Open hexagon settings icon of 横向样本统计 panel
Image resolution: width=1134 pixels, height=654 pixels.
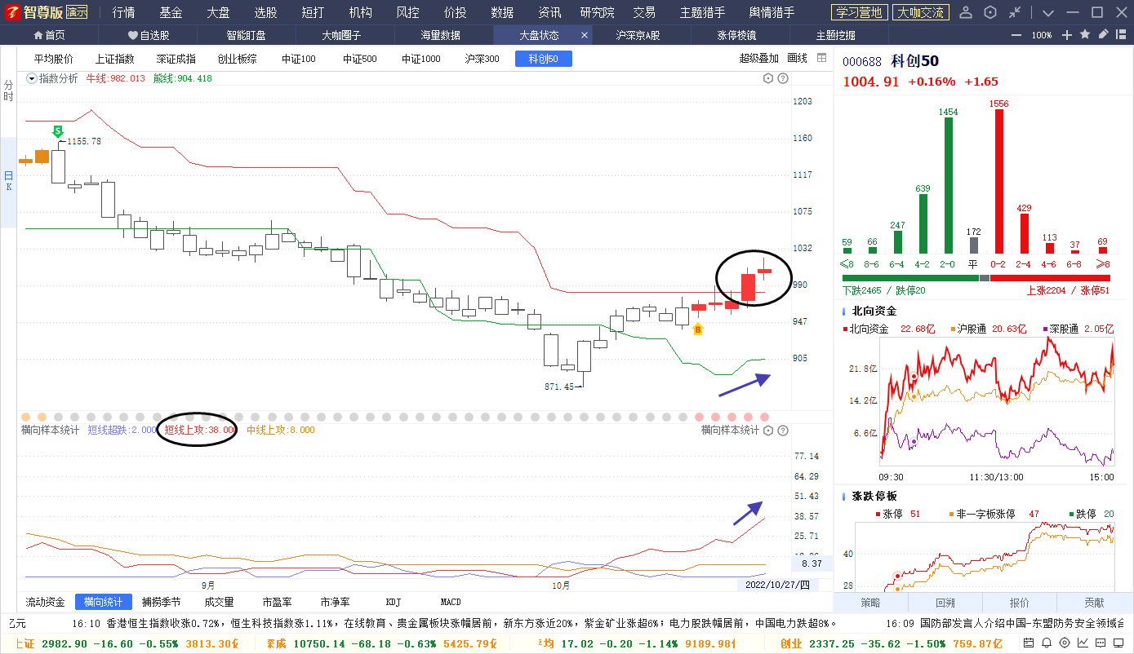767,430
